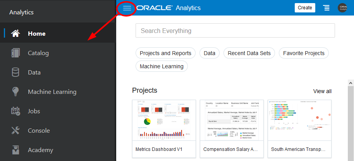Open the page menu lines icon

[326, 8]
